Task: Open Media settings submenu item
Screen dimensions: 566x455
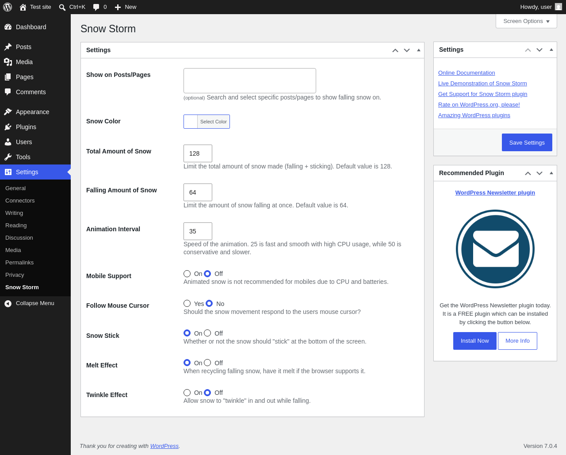Action: coord(13,250)
